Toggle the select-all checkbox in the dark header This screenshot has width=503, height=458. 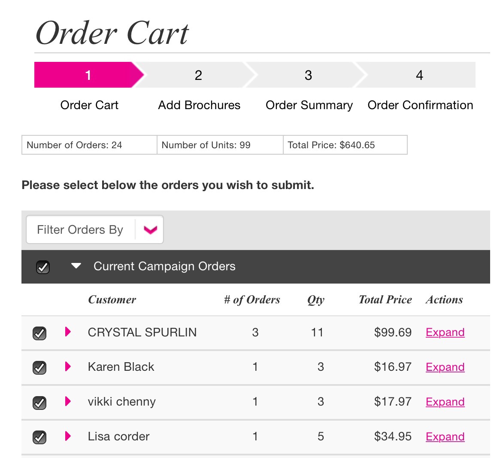click(x=42, y=266)
